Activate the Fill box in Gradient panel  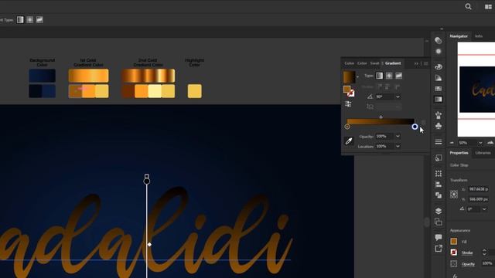(347, 90)
